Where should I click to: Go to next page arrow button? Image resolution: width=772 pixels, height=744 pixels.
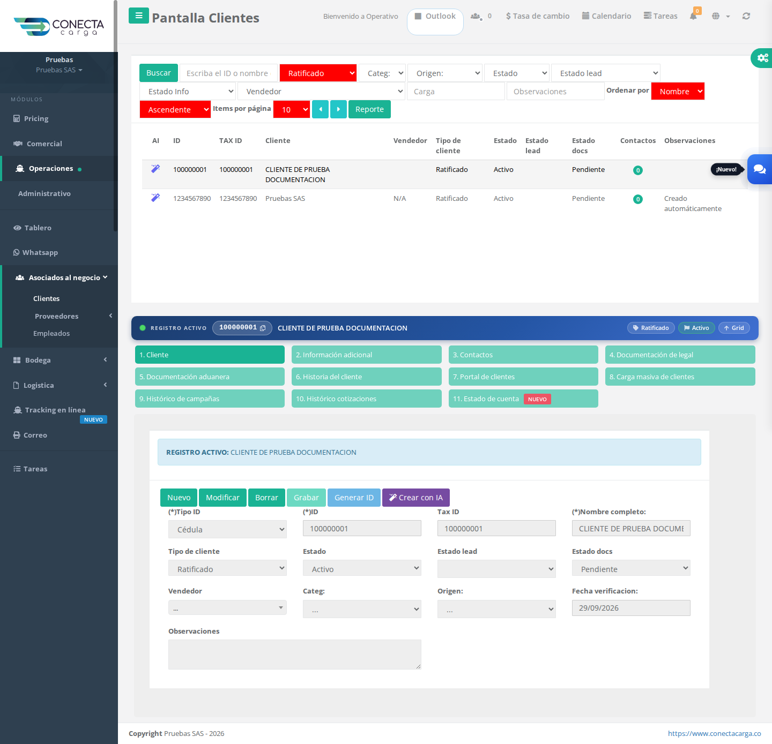pyautogui.click(x=338, y=109)
